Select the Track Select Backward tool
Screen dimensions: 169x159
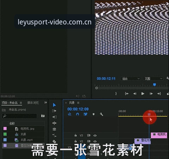54,117
